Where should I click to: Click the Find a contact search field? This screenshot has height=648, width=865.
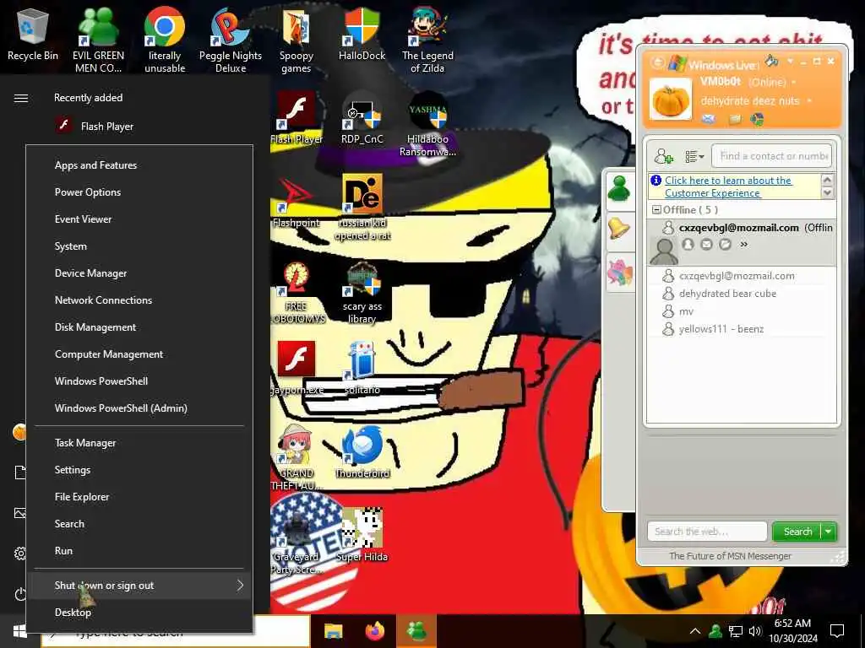(x=771, y=156)
